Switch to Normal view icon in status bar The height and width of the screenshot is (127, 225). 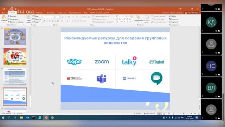point(159,114)
